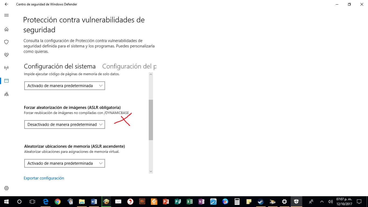368x207 pixels.
Task: Launch PowerPoint from taskbar
Action: click(x=166, y=202)
